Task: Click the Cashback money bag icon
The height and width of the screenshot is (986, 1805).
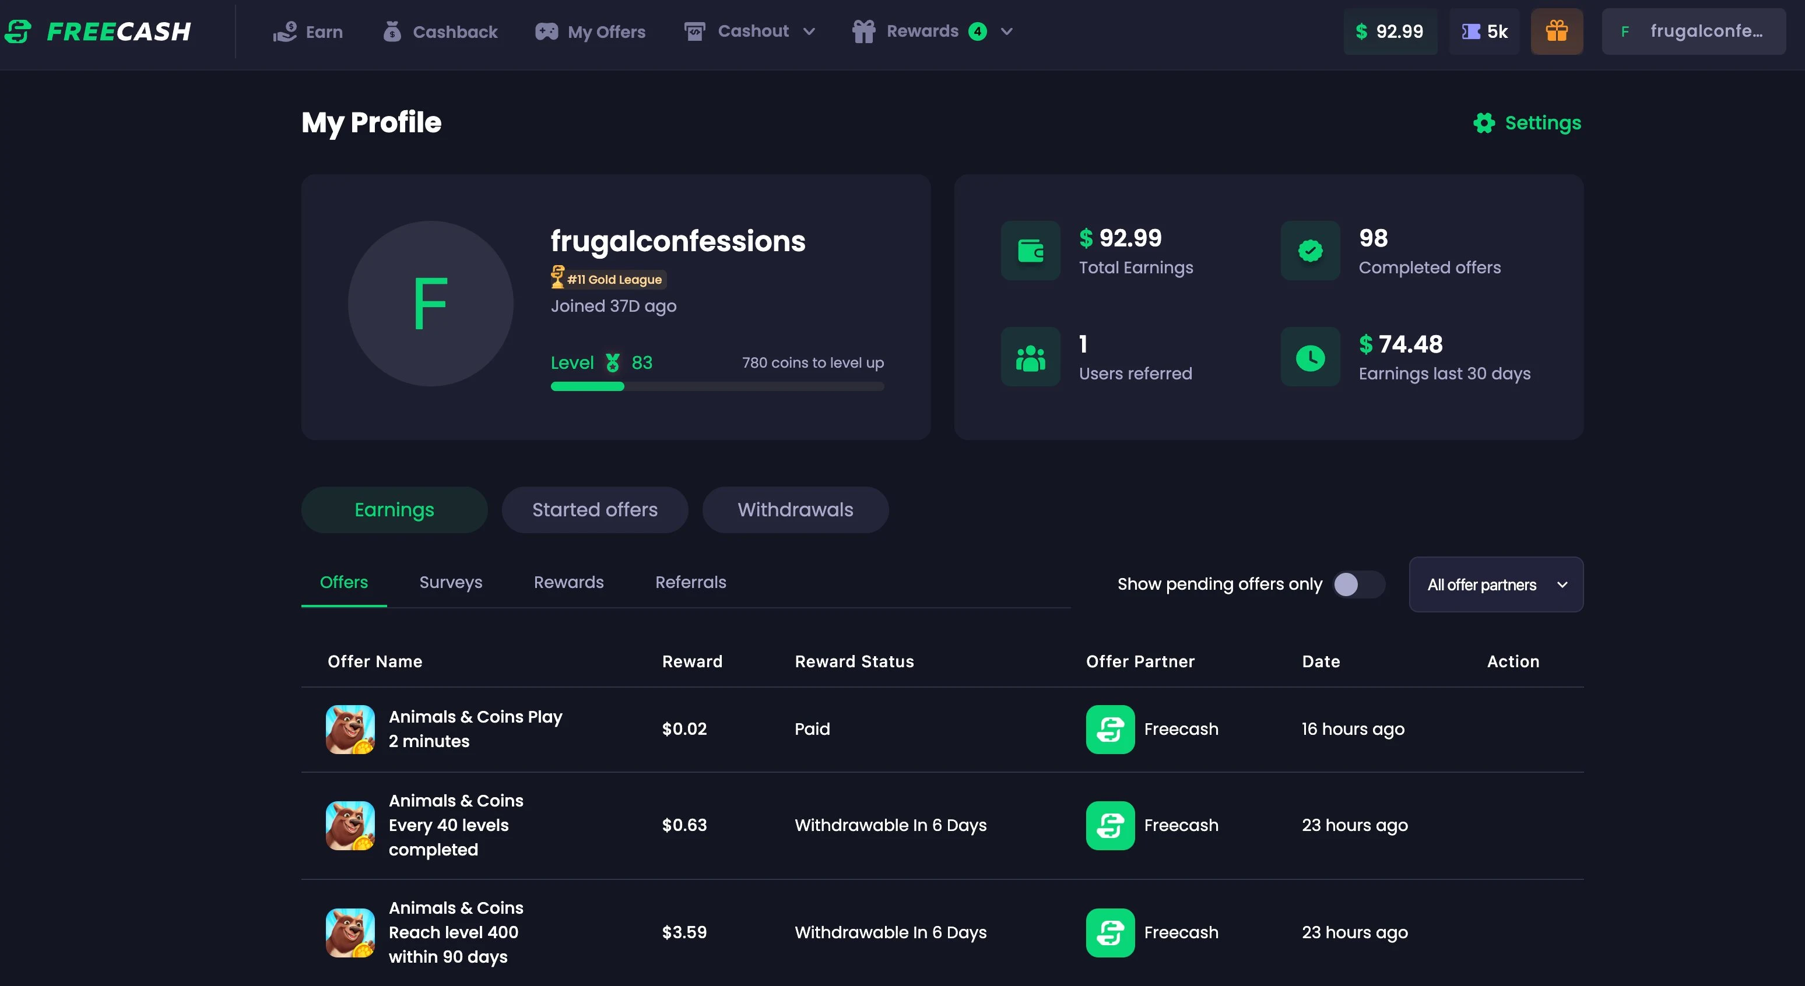Action: coord(393,31)
